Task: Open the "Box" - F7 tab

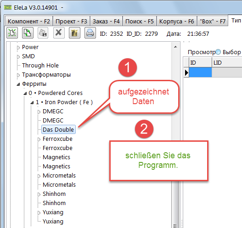Action: point(213,21)
